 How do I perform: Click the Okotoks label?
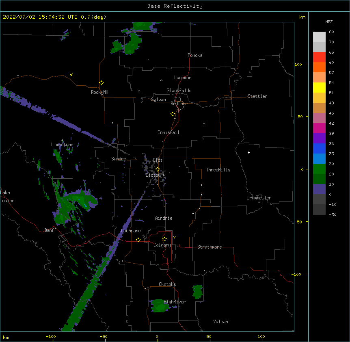[167, 284]
